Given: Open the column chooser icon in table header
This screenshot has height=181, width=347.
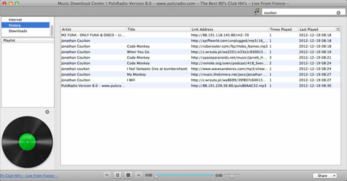Looking at the screenshot, I should 338,29.
